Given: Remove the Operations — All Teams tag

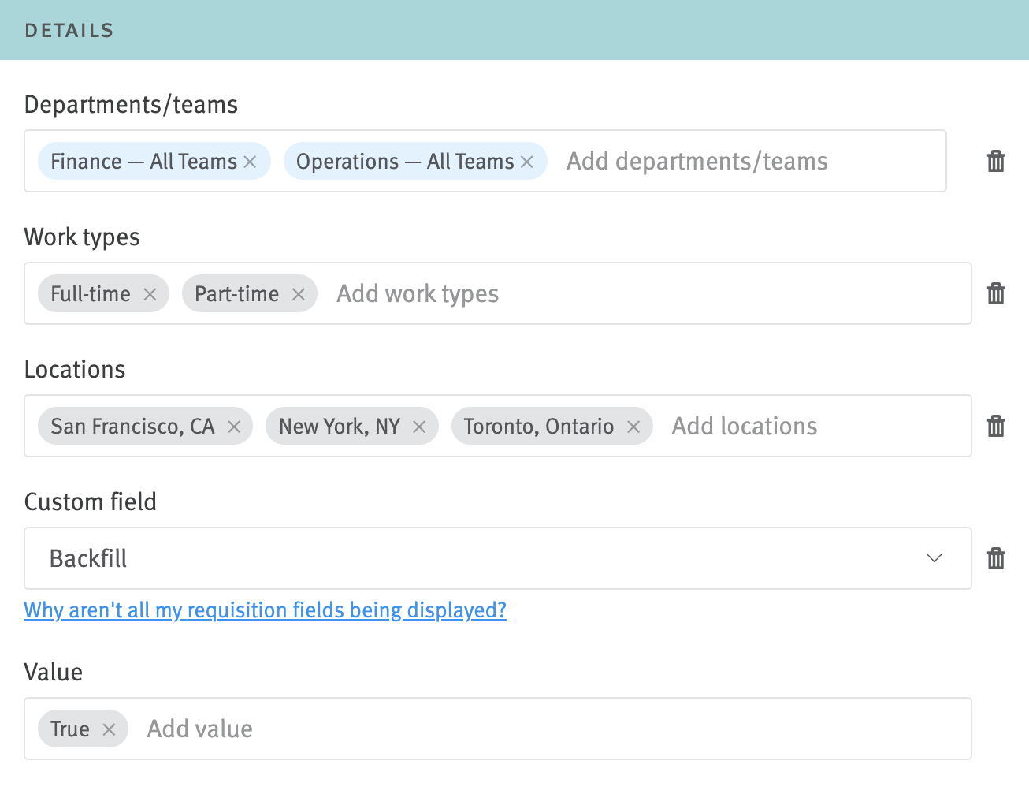Looking at the screenshot, I should tap(526, 161).
